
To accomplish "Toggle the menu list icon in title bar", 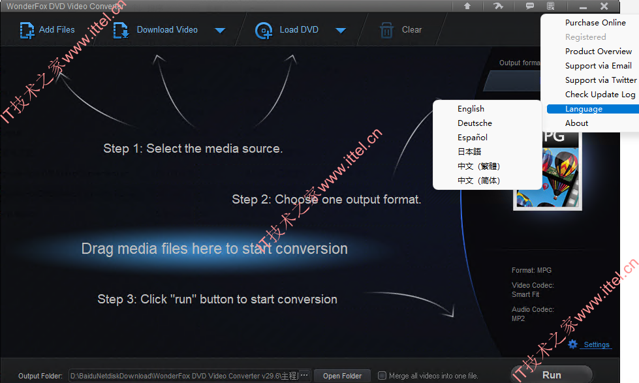I will coord(551,6).
